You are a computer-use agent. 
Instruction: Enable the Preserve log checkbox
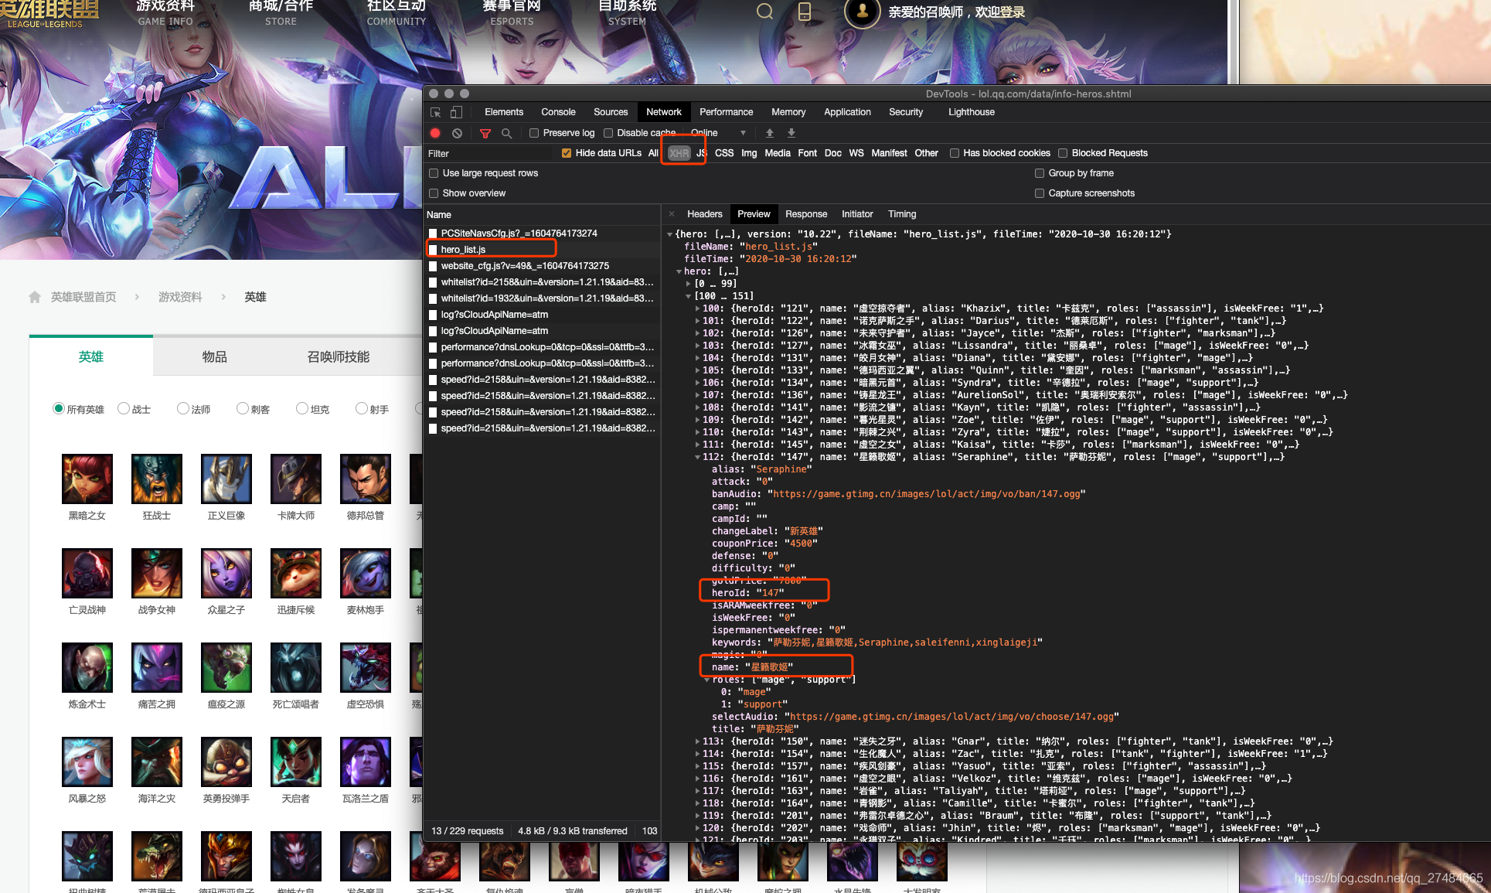click(534, 133)
